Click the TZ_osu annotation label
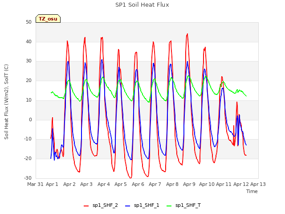 (48, 19)
